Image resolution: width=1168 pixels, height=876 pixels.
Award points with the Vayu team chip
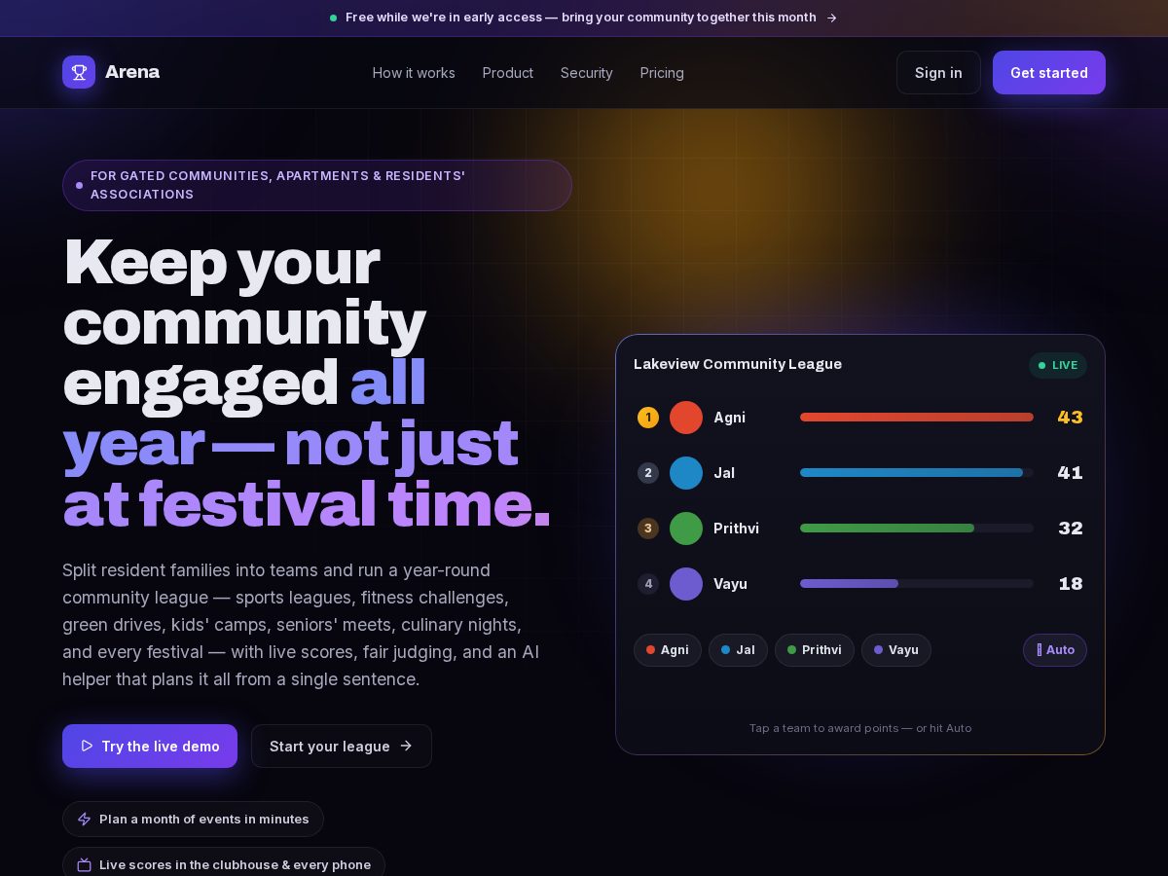point(896,650)
